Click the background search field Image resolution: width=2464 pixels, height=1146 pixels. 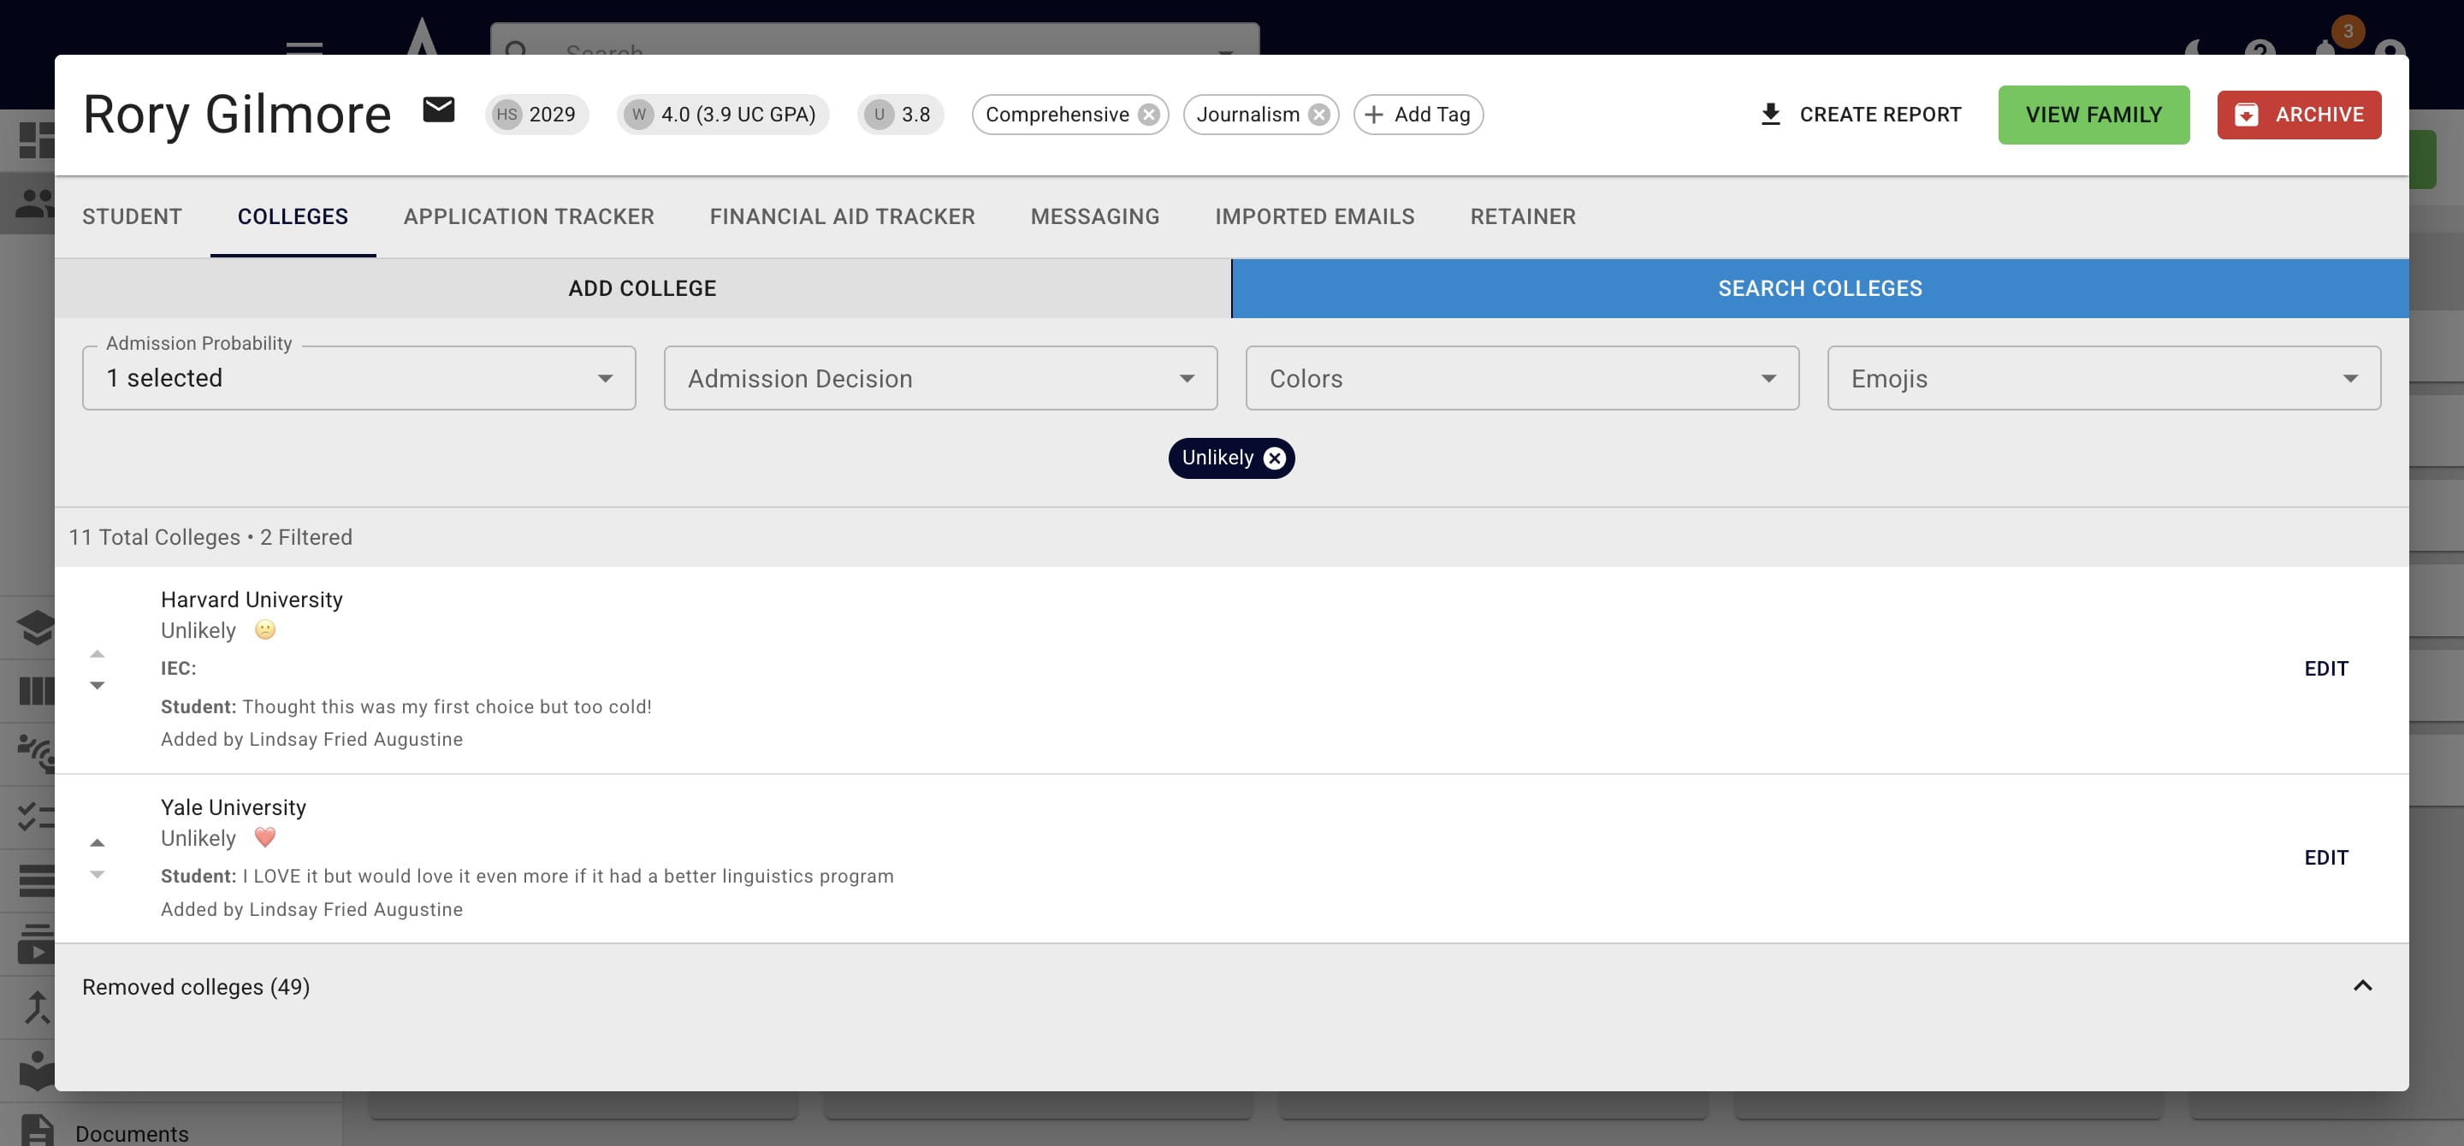point(874,40)
